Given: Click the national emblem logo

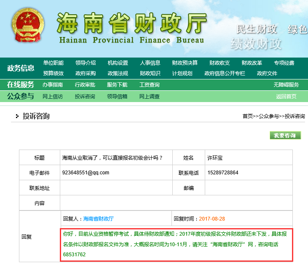Looking at the screenshot, I should tap(28, 25).
